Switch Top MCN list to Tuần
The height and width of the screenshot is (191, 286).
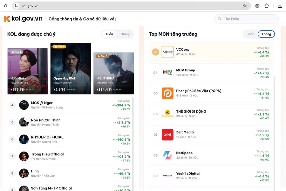coord(251,34)
